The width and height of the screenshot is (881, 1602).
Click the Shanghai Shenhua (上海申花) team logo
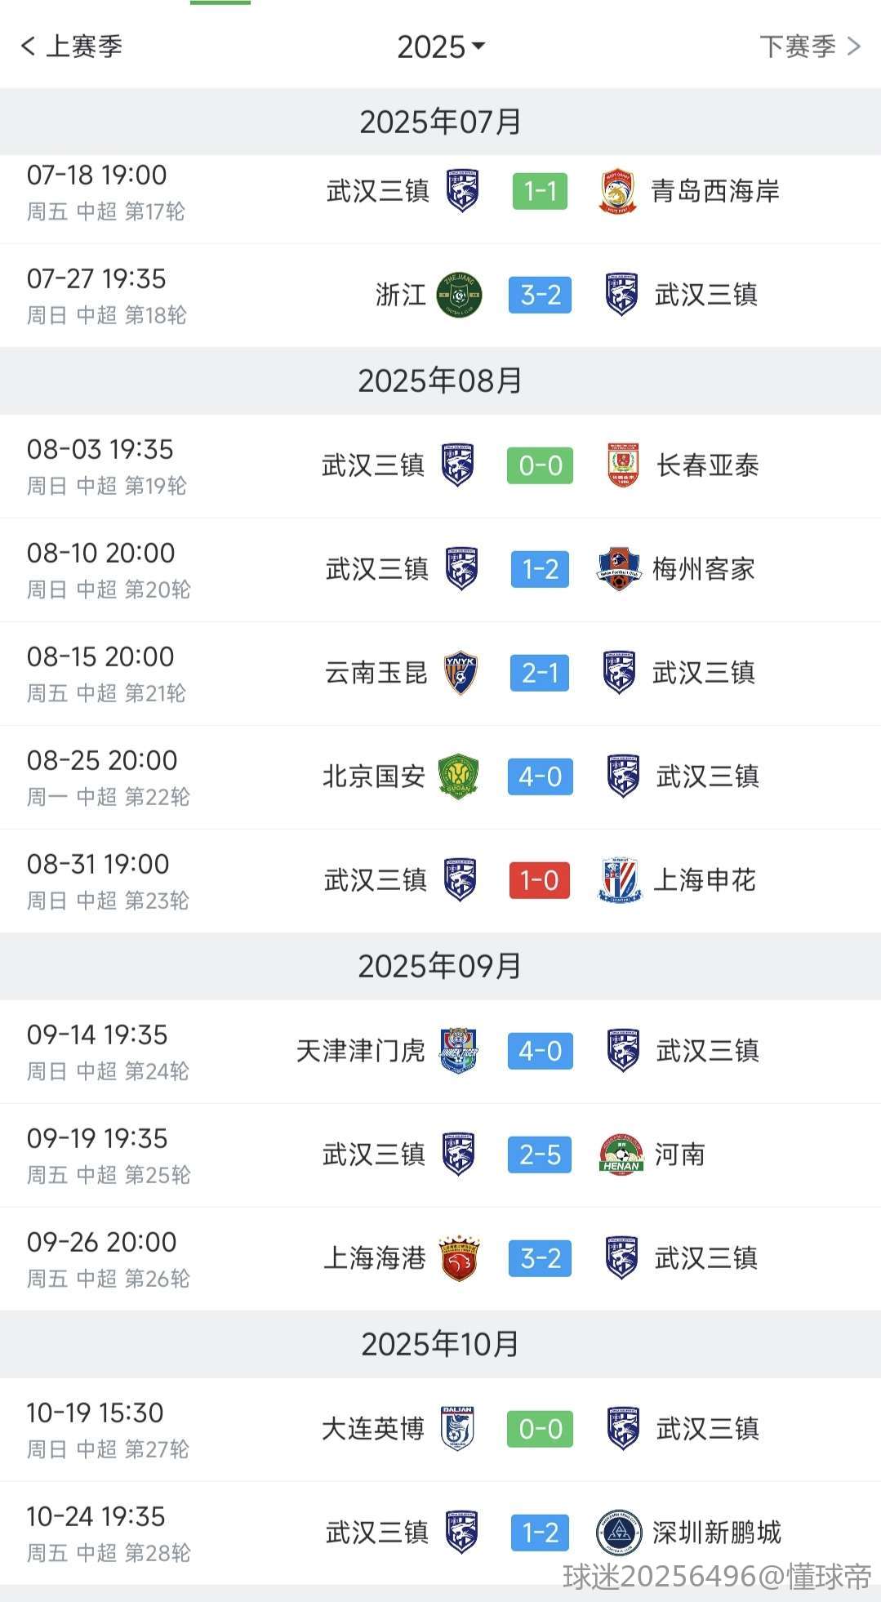point(621,880)
